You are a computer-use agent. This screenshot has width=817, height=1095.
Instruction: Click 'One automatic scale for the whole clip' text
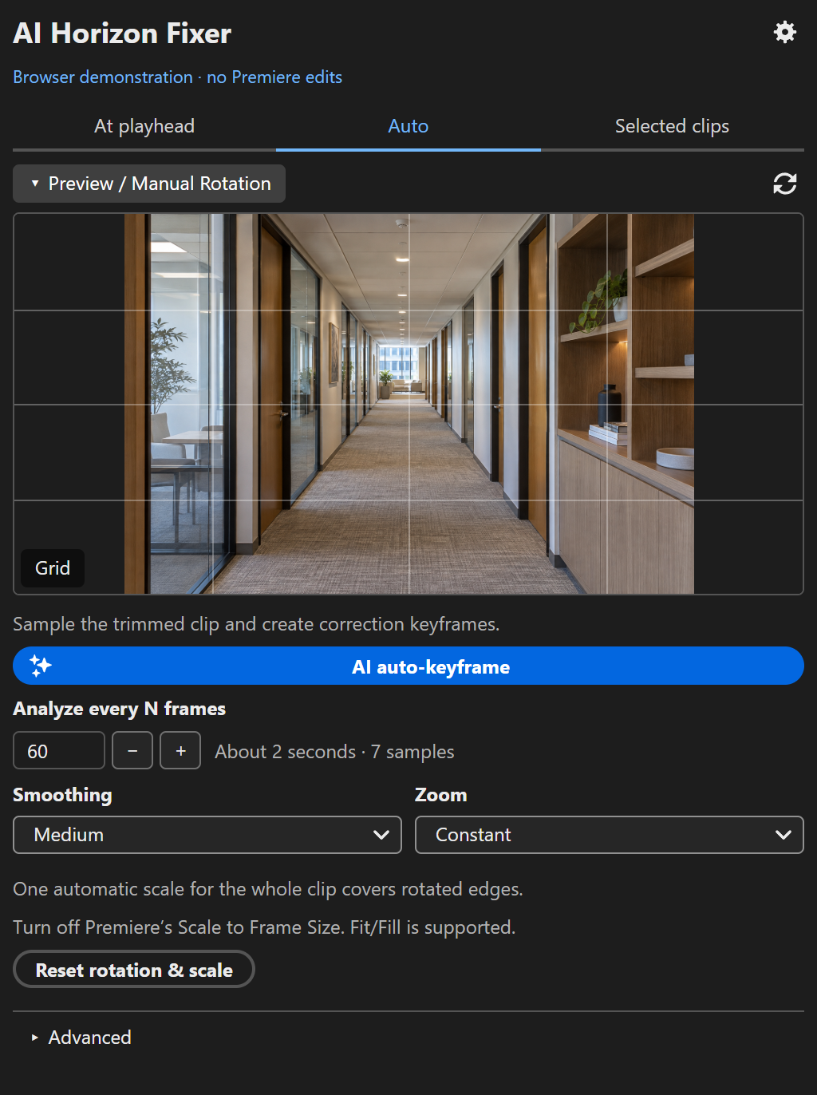(x=268, y=889)
